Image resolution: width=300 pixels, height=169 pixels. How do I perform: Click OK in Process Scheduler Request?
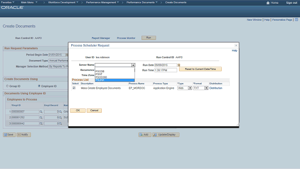tap(78, 111)
